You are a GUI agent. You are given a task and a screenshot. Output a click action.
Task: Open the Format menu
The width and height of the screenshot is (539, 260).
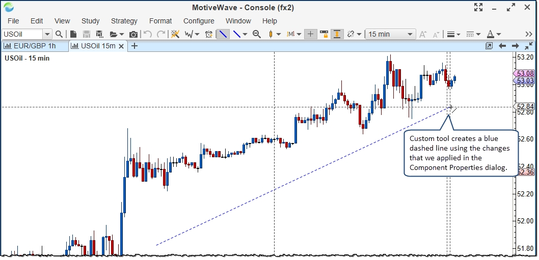[x=160, y=21]
